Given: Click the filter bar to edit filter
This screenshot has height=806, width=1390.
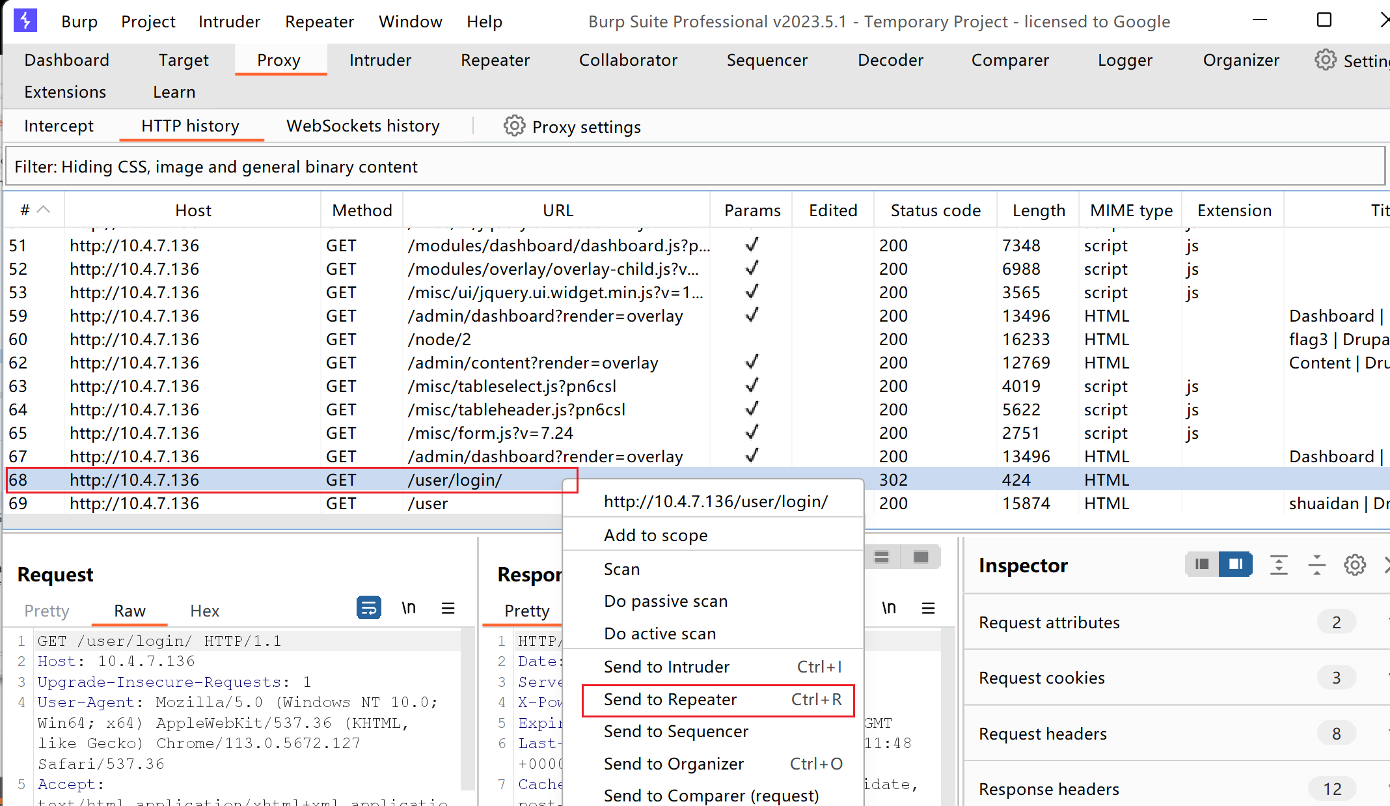Looking at the screenshot, I should (695, 167).
